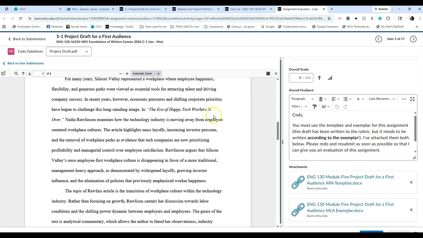Go back in browser history
This screenshot has height=238, width=423.
point(4,19)
